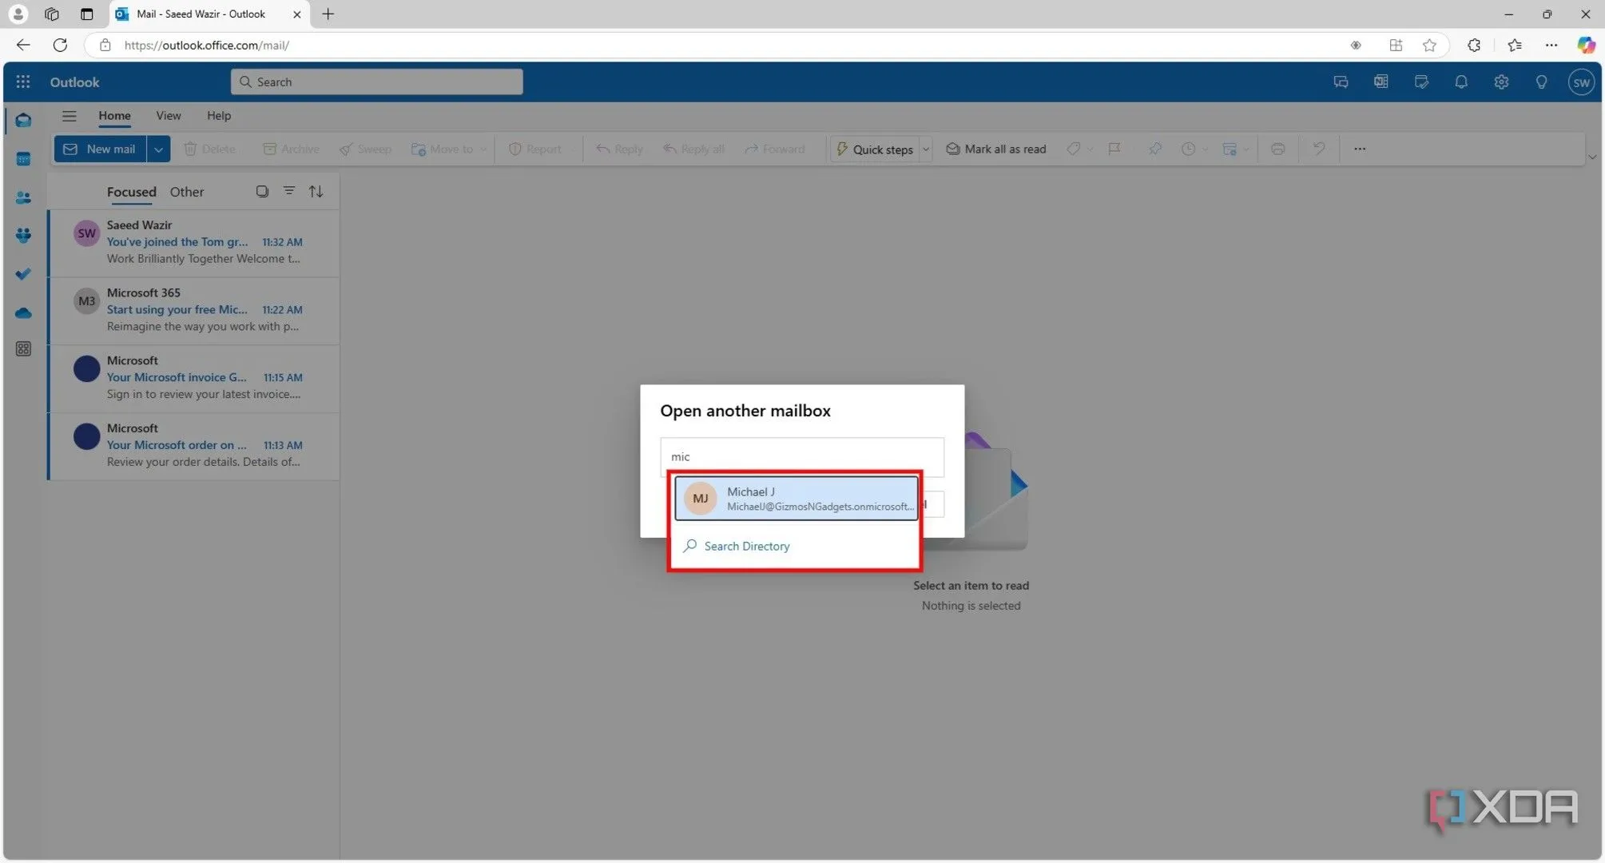Click the browser address bar URL
This screenshot has height=863, width=1605.
click(206, 46)
